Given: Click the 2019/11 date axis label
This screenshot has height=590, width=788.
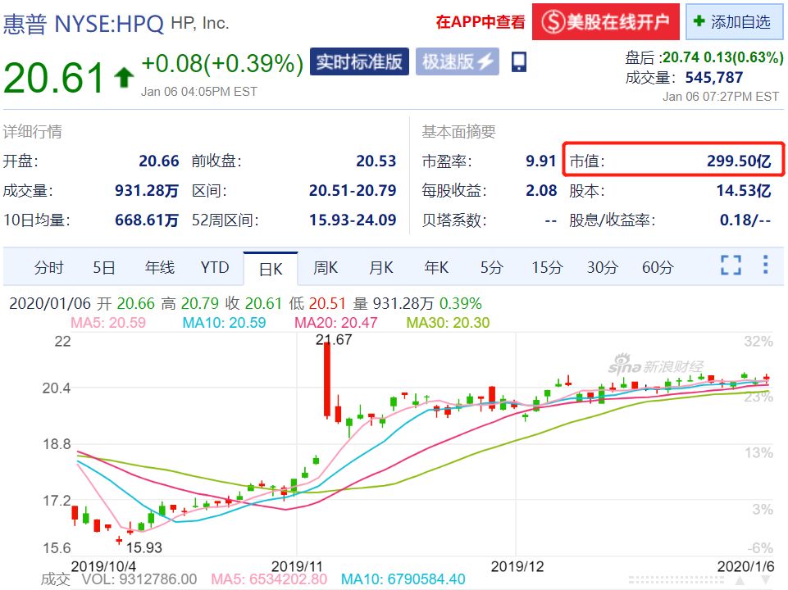Looking at the screenshot, I should pyautogui.click(x=297, y=566).
